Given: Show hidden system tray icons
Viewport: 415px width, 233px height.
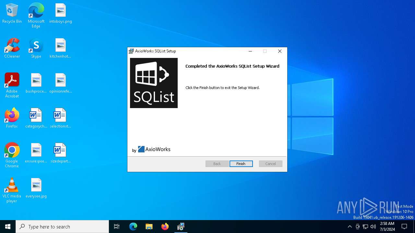Looking at the screenshot, I should 350,227.
